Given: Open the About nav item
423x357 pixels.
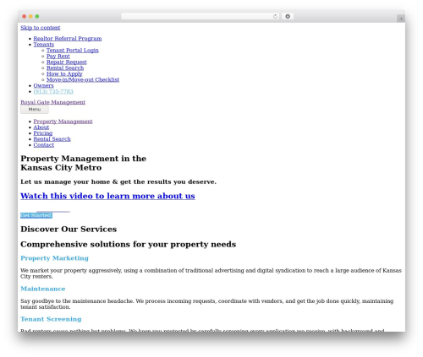Looking at the screenshot, I should point(41,127).
